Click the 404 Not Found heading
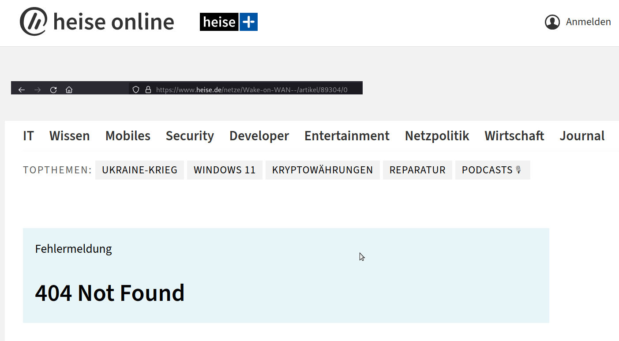619x341 pixels. tap(110, 293)
